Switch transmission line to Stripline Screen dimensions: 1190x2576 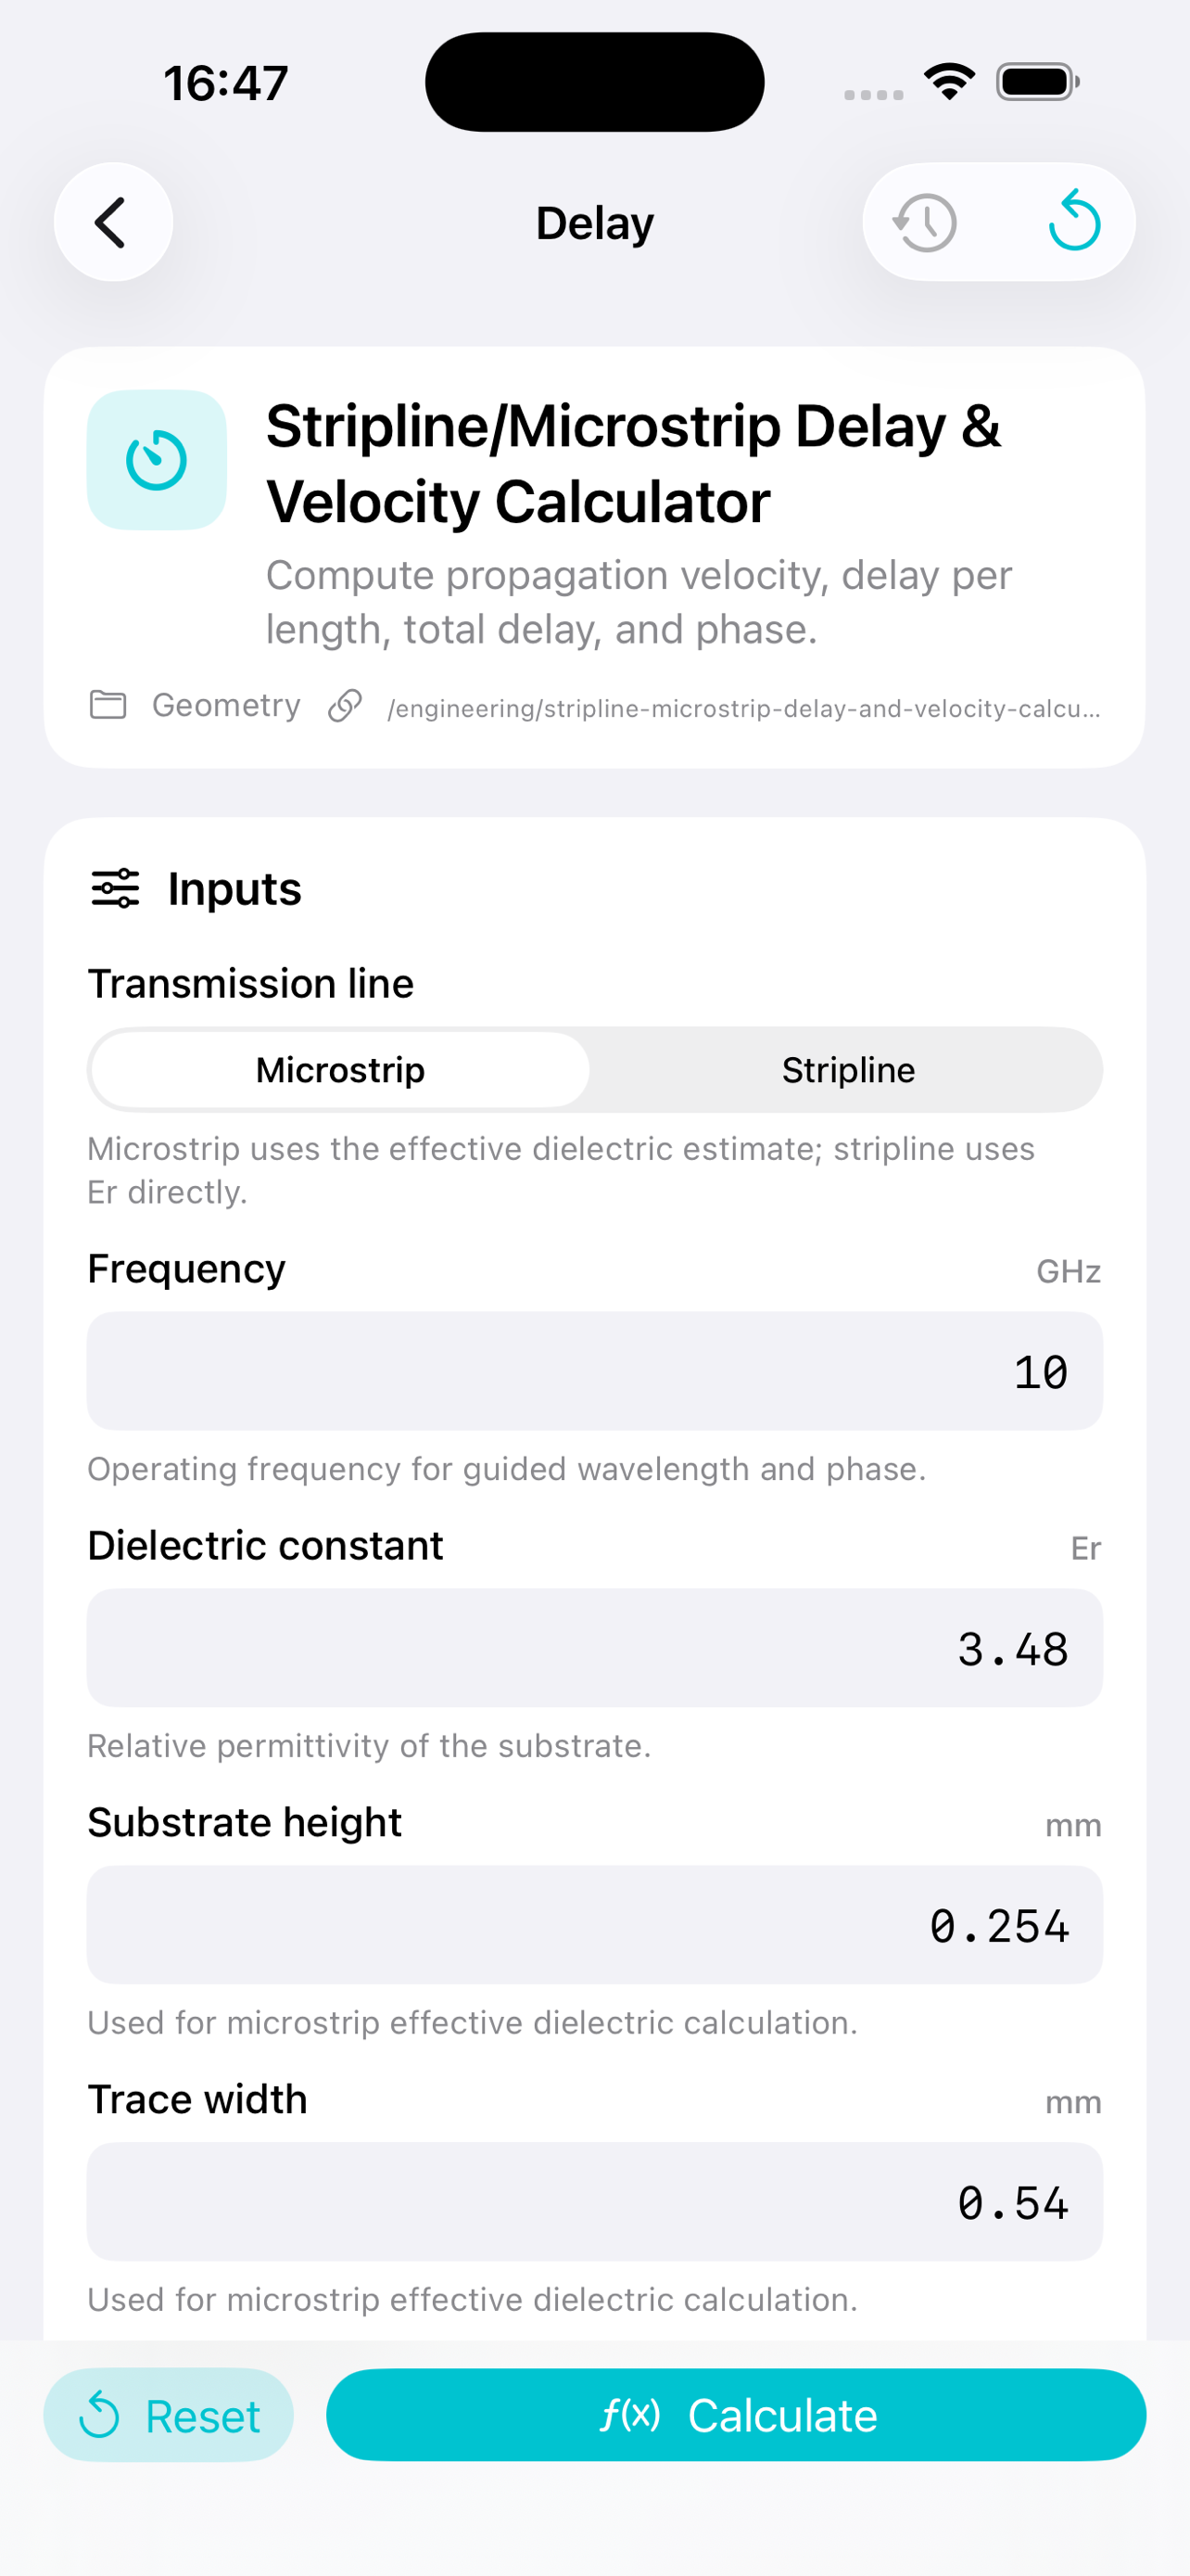coord(847,1070)
